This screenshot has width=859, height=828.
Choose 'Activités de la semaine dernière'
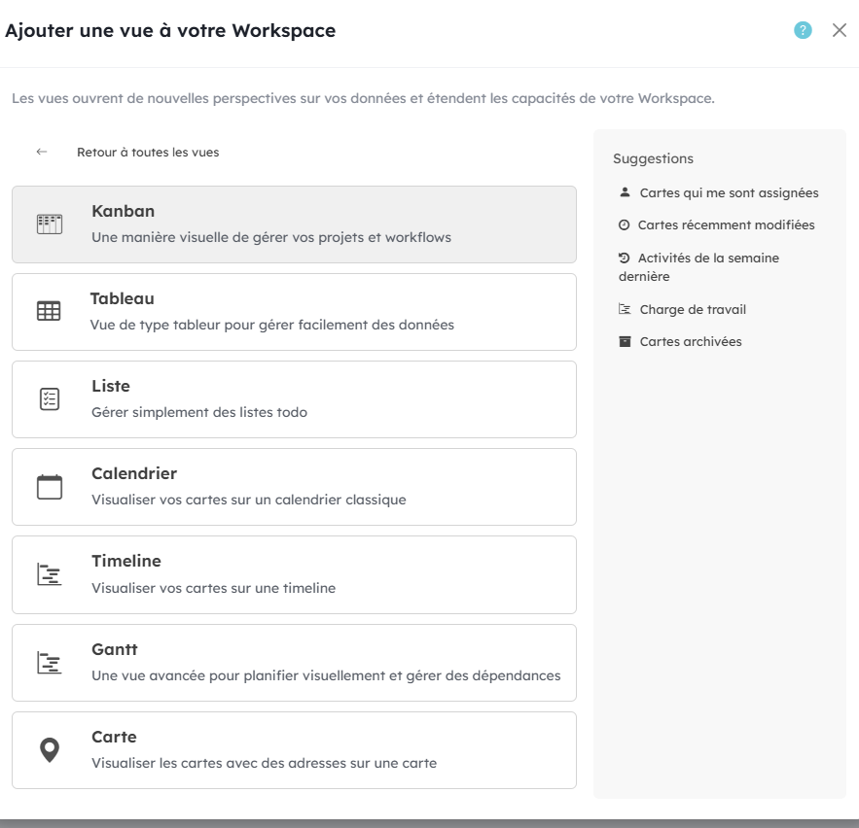[x=707, y=259]
